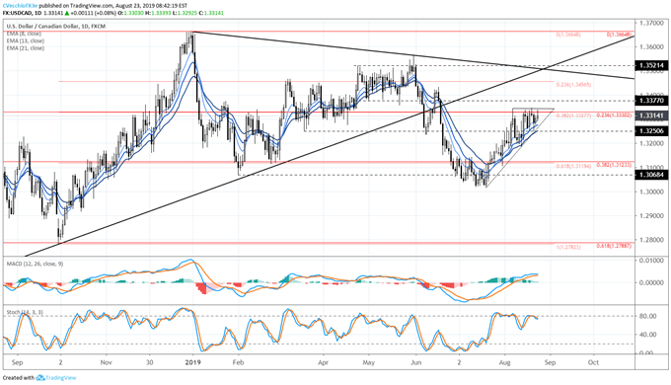Open the TradingView link in the footer

(60, 378)
